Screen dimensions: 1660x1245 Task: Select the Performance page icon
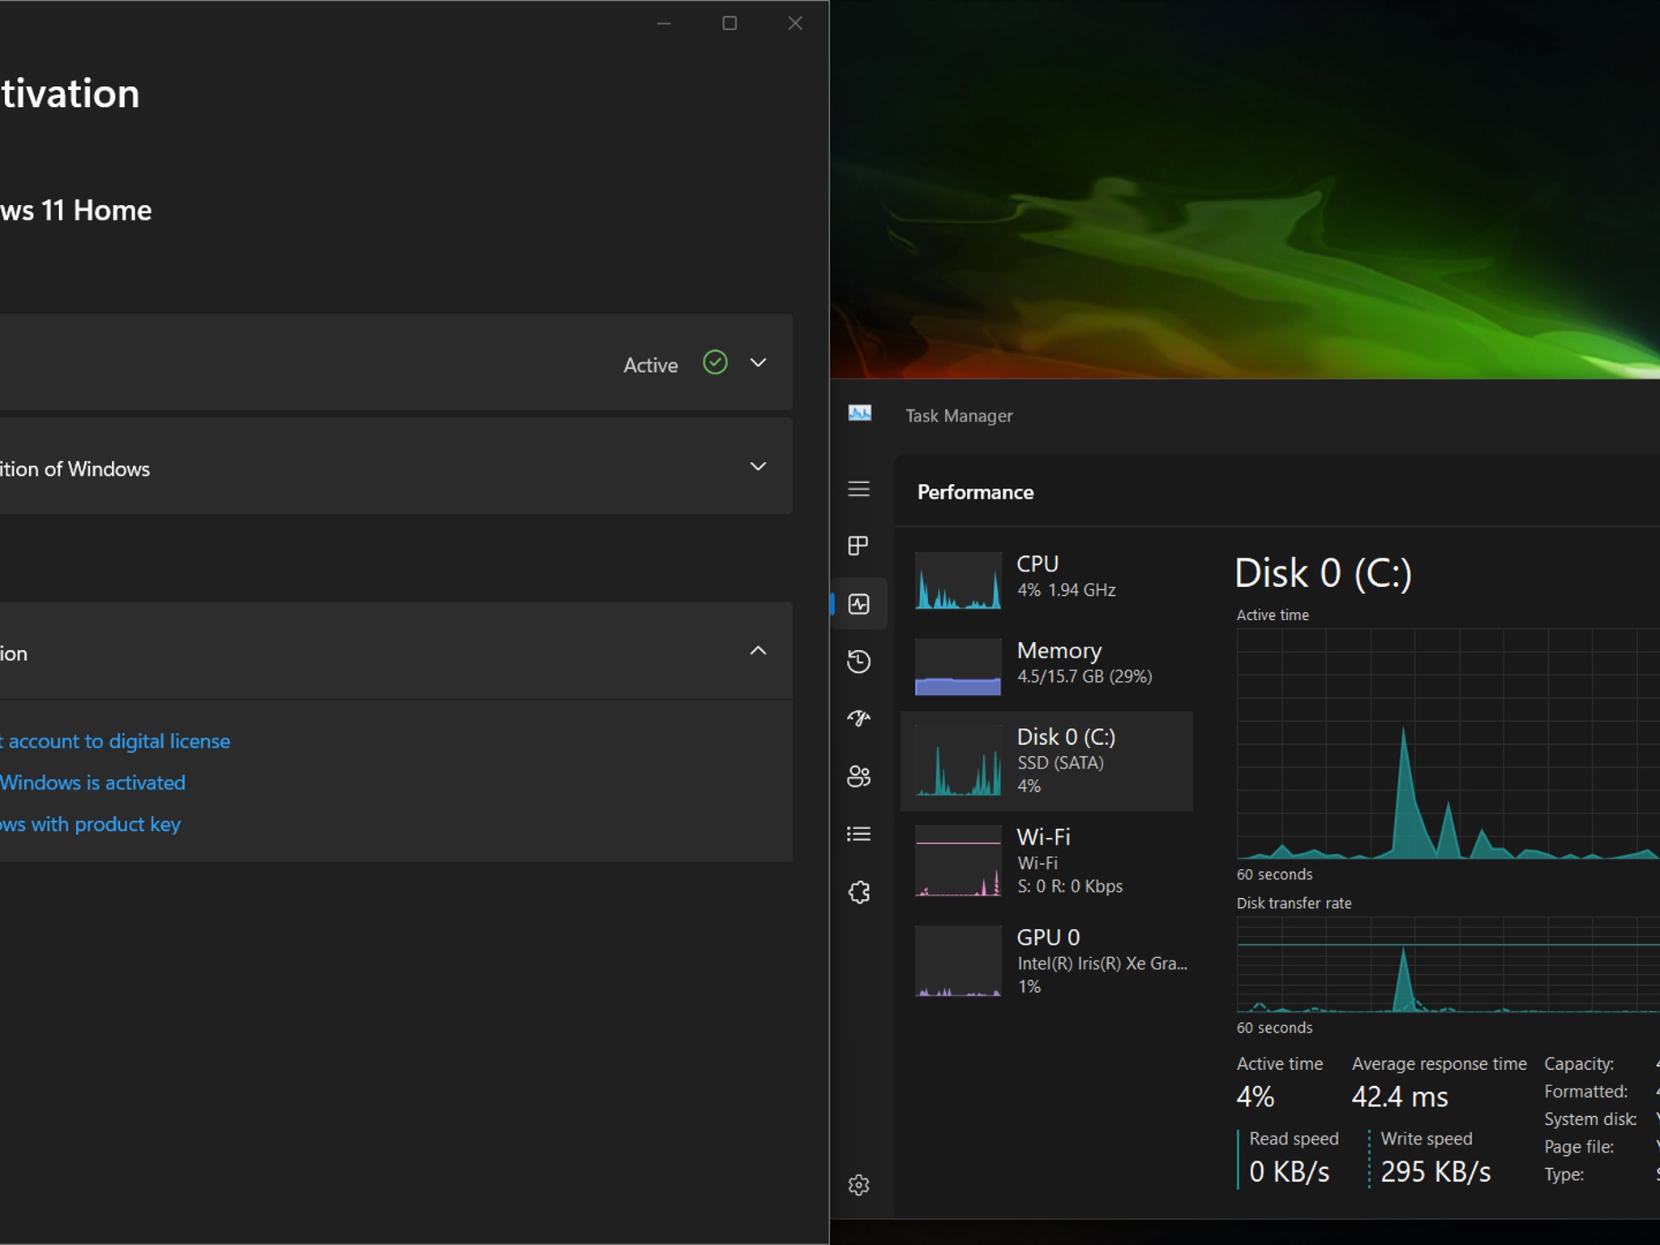click(x=858, y=604)
